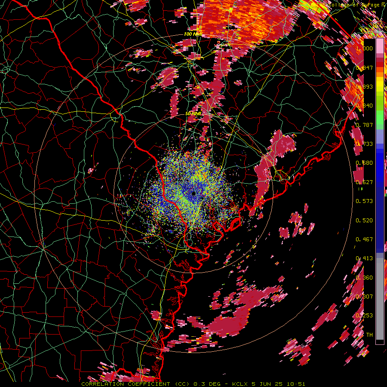The height and width of the screenshot is (387, 387).
Task: Click the 0.840 legend value
Action: coord(364,106)
